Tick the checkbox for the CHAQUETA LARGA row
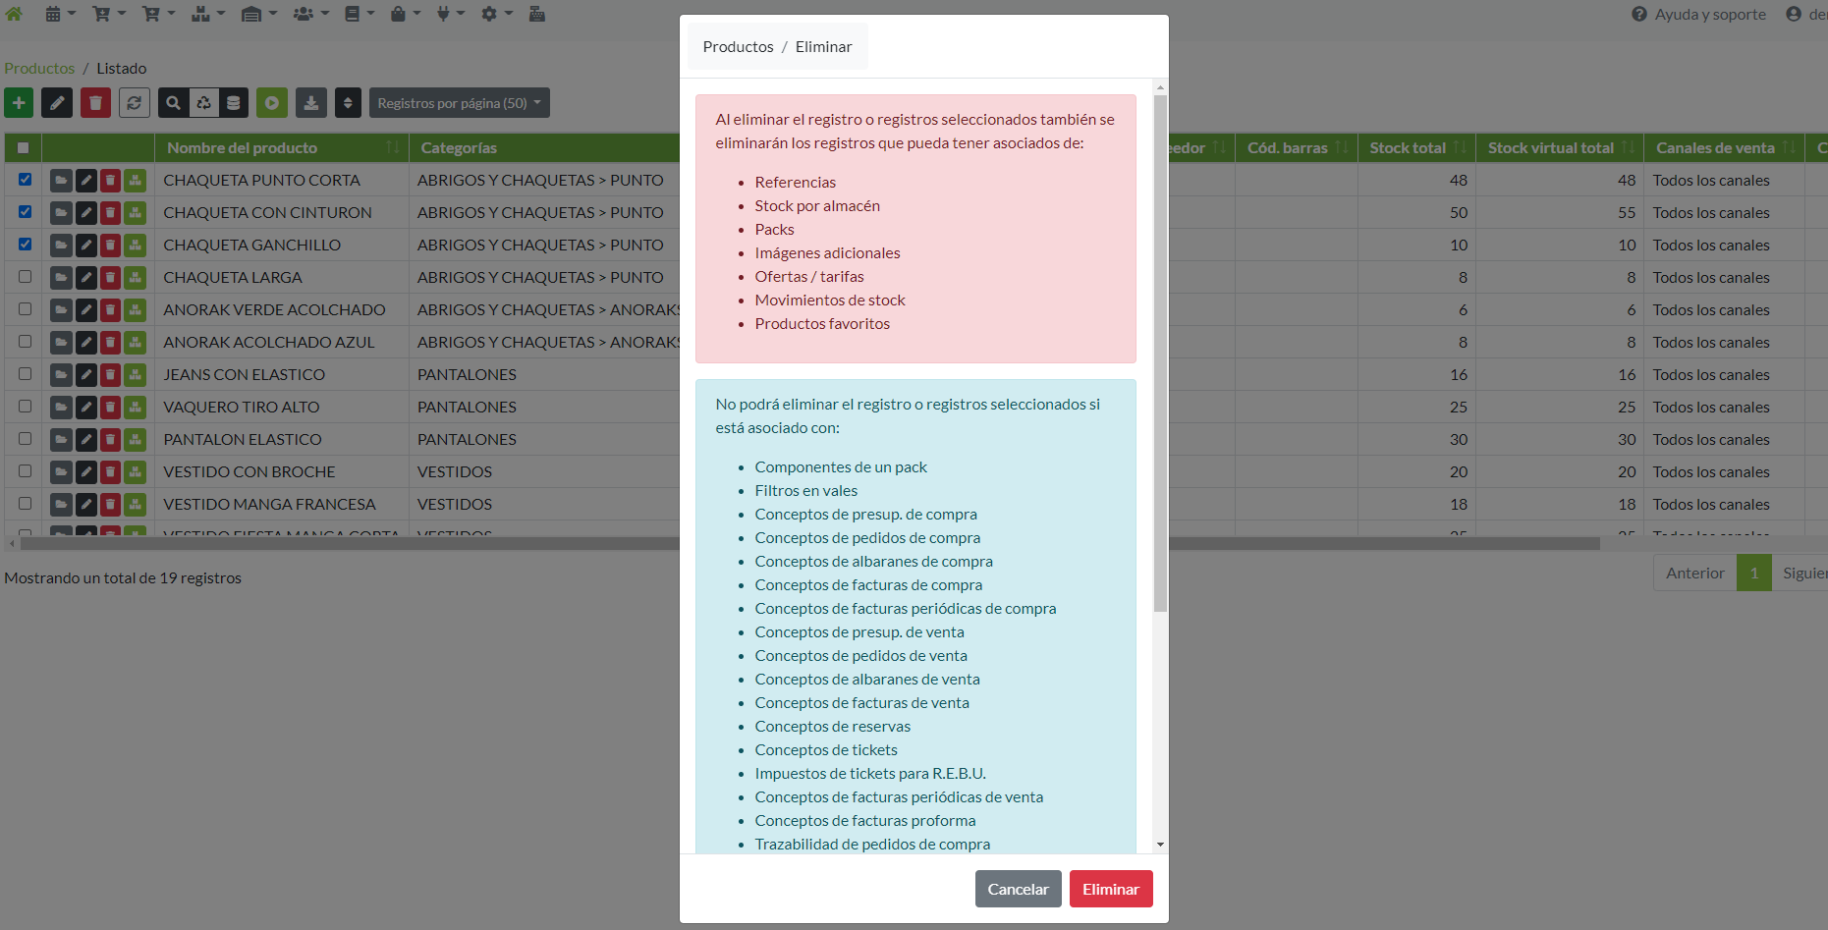Viewport: 1828px width, 930px height. coord(25,277)
